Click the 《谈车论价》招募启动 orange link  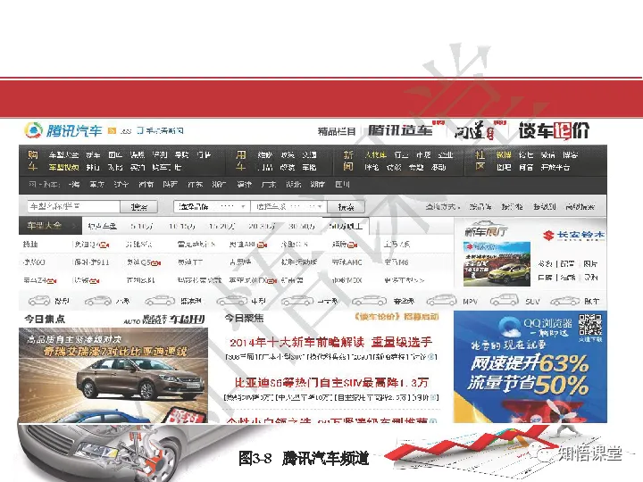397,317
